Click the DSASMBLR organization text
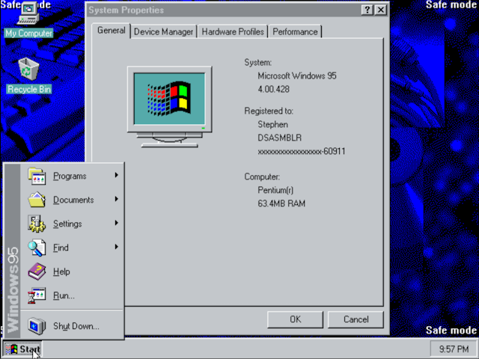This screenshot has height=359, width=479. click(x=279, y=138)
